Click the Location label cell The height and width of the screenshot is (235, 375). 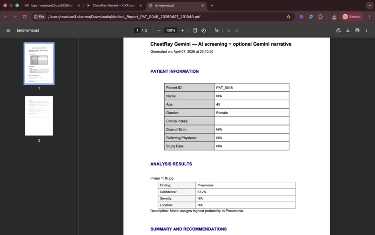click(176, 205)
